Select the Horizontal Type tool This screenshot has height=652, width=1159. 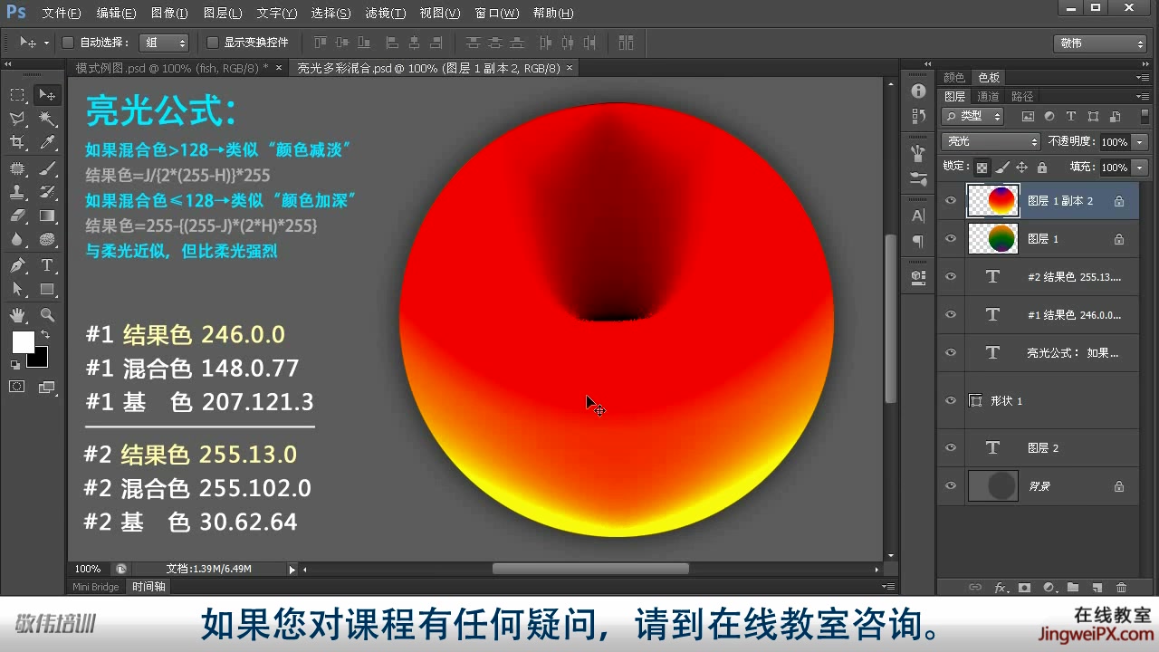(x=45, y=264)
